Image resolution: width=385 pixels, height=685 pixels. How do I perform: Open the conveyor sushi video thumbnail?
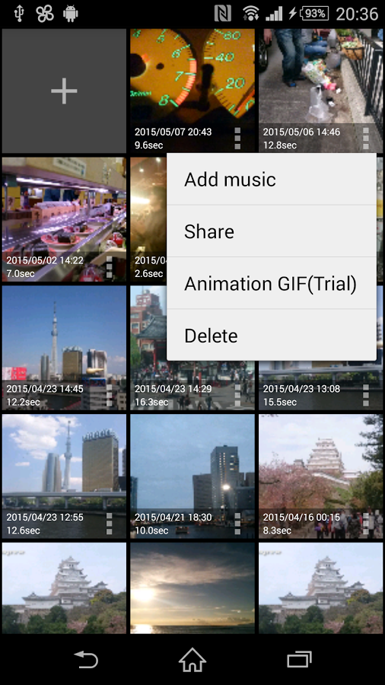point(64,219)
